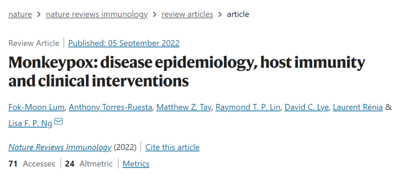Click the 'Review Article' type label
The height and width of the screenshot is (179, 400).
34,43
